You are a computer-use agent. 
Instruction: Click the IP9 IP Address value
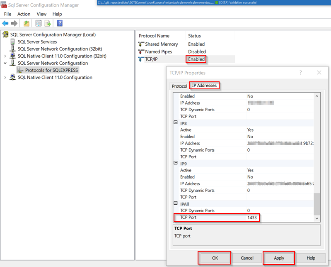click(280, 184)
